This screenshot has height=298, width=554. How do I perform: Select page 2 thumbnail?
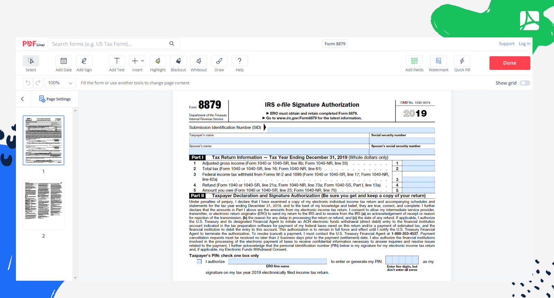43,204
